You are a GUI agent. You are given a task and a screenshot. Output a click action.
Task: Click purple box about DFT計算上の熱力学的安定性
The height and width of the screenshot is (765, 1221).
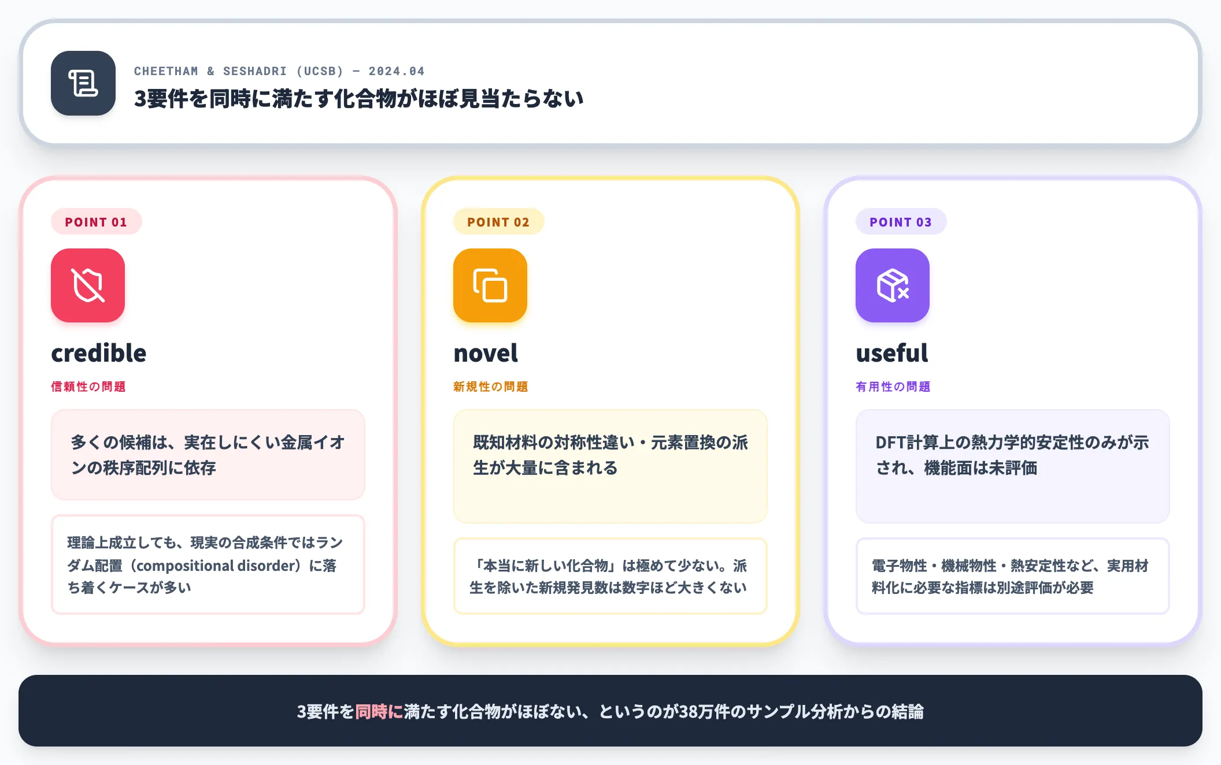1013,466
